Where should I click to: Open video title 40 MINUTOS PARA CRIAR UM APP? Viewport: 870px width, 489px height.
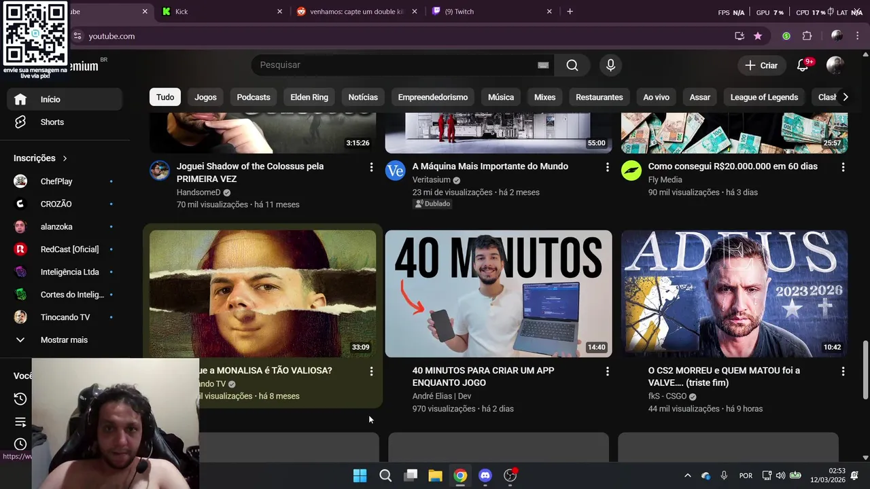[483, 377]
